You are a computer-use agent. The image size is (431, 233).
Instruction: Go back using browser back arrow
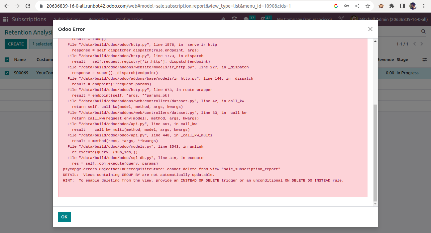click(x=7, y=6)
